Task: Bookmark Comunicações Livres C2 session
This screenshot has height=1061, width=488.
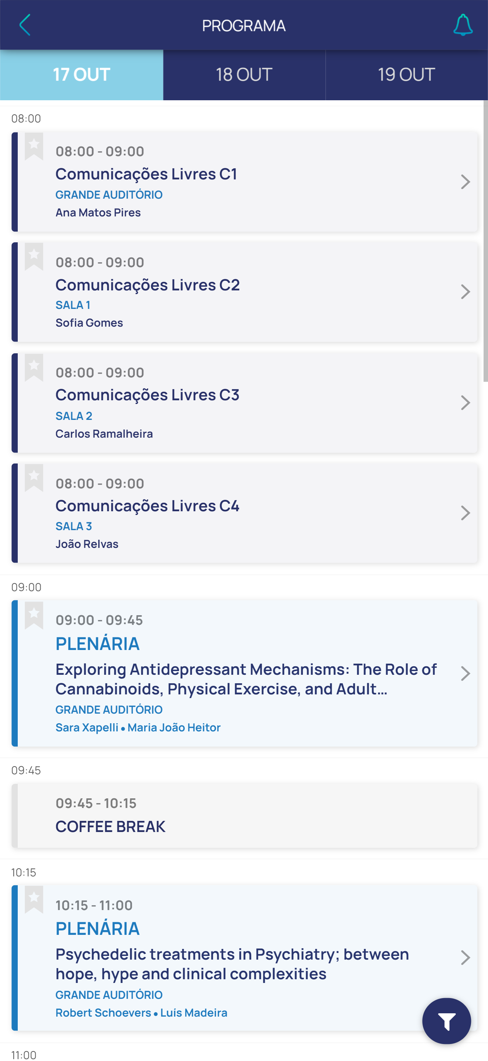Action: (x=34, y=256)
